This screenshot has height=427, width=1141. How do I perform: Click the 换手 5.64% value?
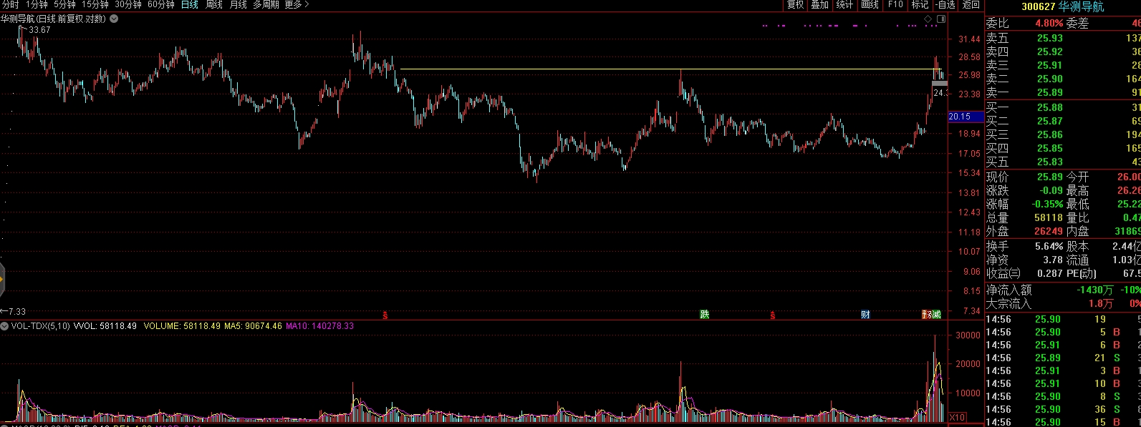pos(1049,246)
